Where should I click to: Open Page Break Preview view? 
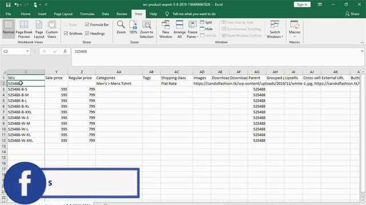click(x=24, y=29)
